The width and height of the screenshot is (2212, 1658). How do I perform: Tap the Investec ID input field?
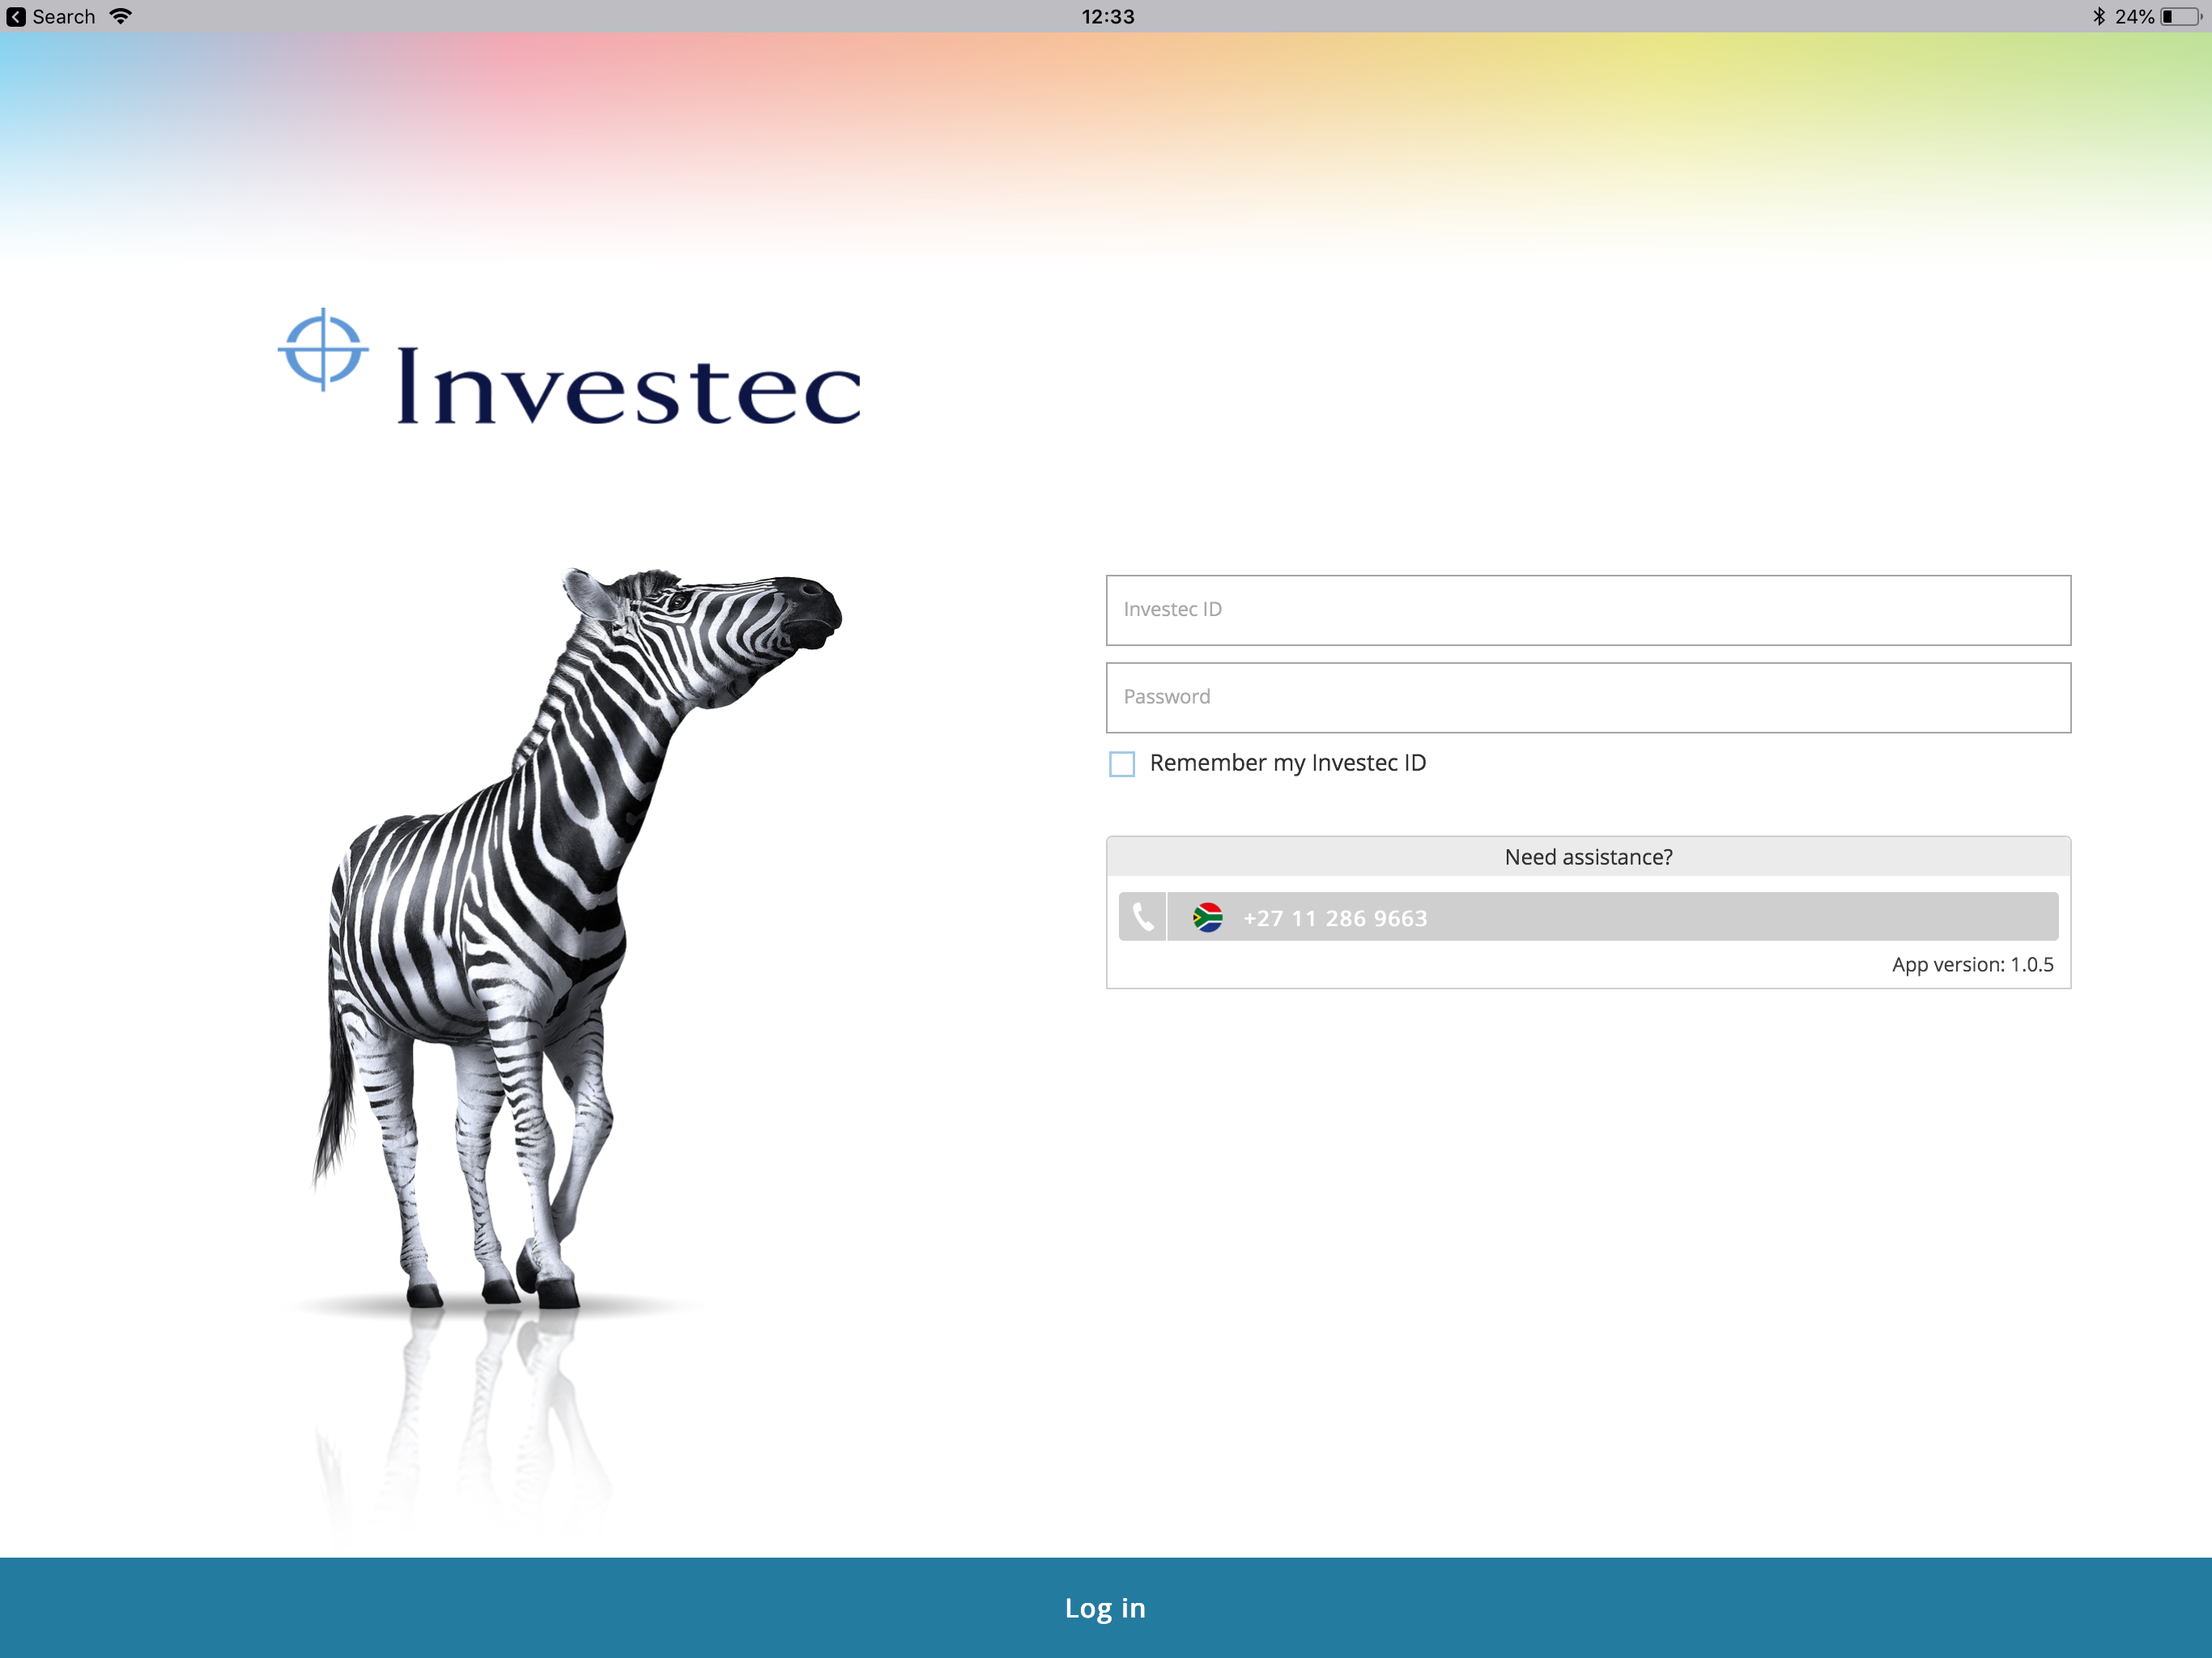pyautogui.click(x=1588, y=610)
